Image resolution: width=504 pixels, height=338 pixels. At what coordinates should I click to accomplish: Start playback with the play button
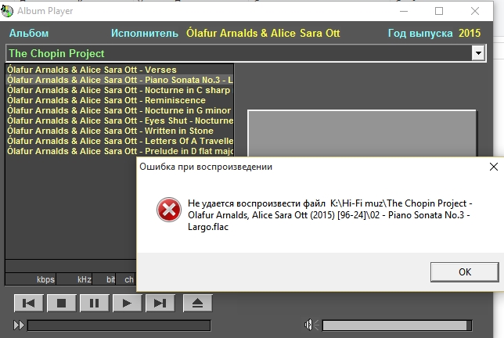click(127, 303)
